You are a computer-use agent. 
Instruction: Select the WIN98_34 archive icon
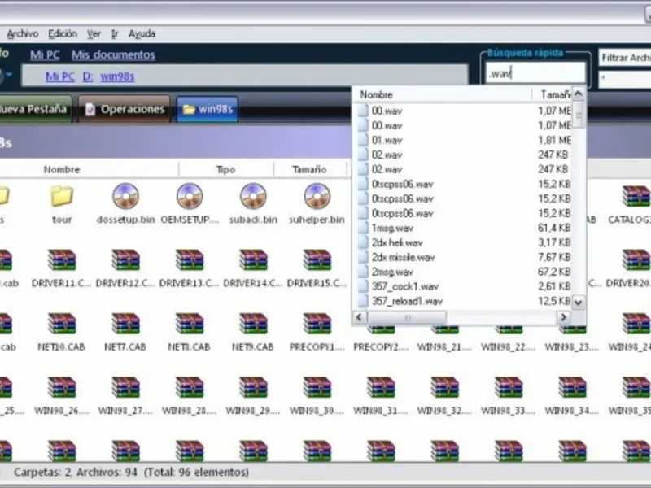pos(572,388)
